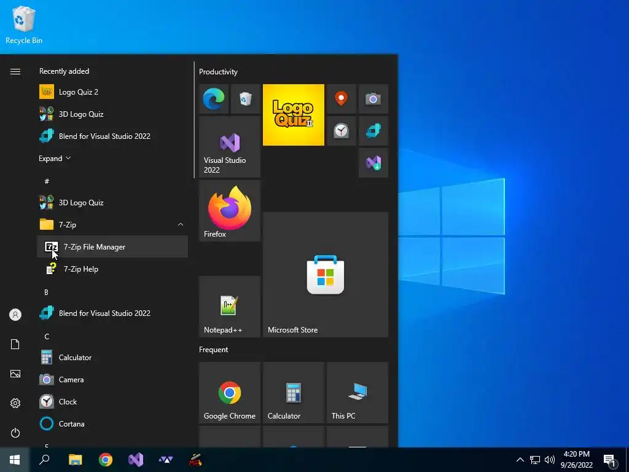This screenshot has width=629, height=472.
Task: Open the Power options button
Action: click(x=15, y=433)
